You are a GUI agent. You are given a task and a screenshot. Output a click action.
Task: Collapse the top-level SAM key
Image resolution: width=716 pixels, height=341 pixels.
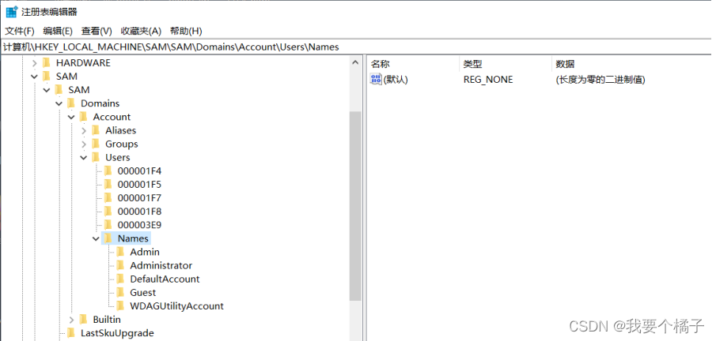point(34,77)
